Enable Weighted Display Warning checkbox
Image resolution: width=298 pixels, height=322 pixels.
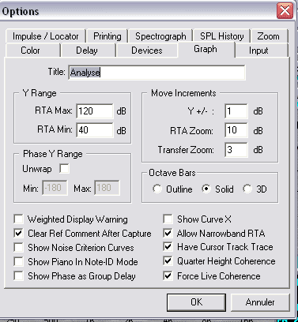point(18,219)
